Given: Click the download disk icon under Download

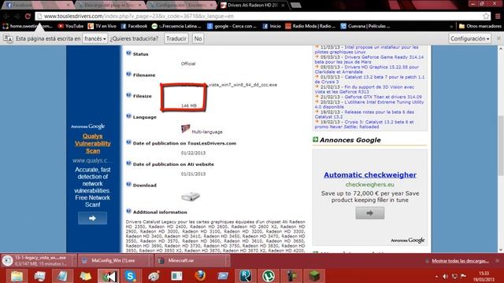Looking at the screenshot, I should [x=191, y=197].
